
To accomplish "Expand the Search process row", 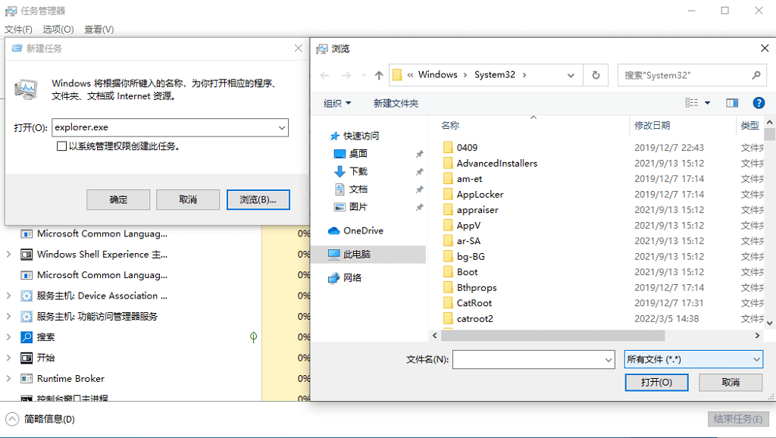I will [8, 337].
